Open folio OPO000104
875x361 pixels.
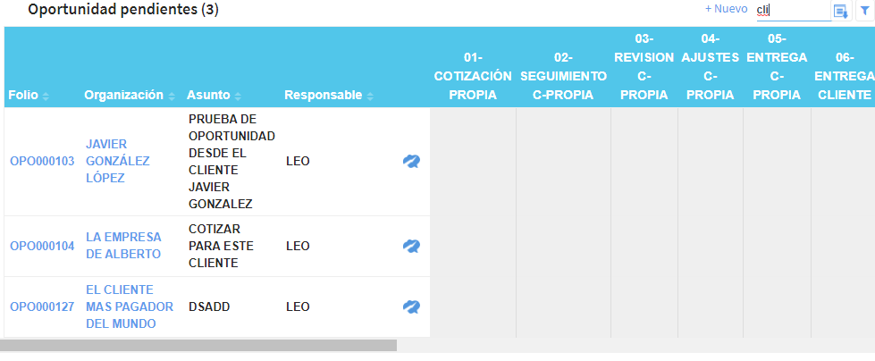point(42,246)
